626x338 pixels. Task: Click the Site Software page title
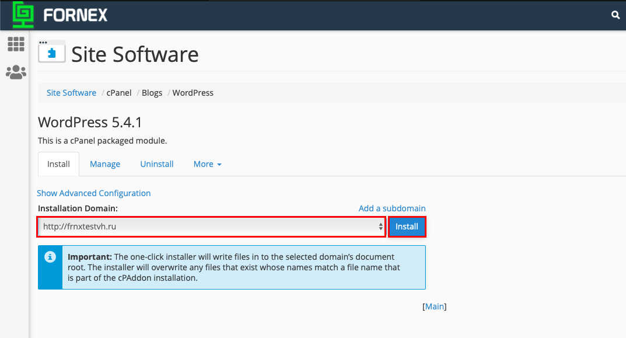(x=135, y=54)
